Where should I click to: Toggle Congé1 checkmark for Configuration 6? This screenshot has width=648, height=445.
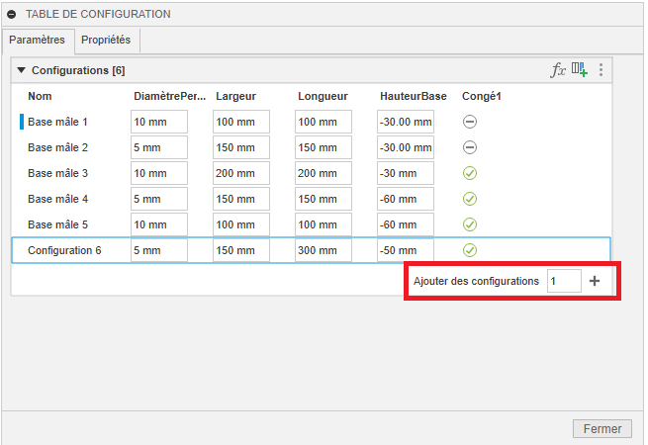click(x=470, y=250)
